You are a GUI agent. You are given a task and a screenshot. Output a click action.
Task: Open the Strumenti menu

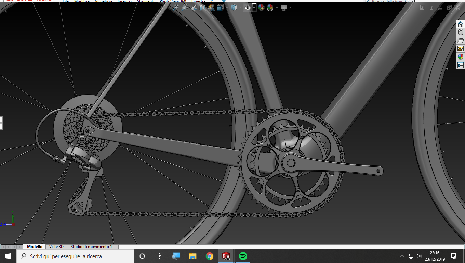pos(145,1)
